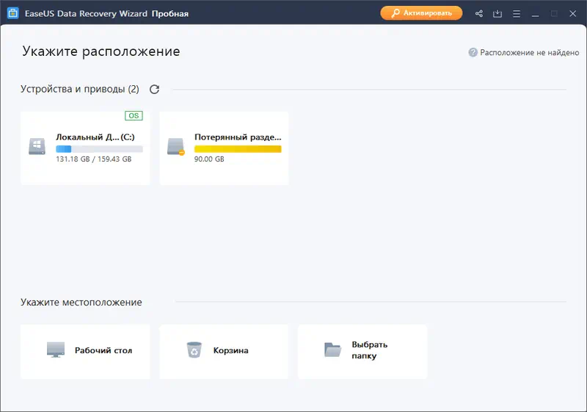Image resolution: width=587 pixels, height=412 pixels.
Task: Choose the Рабочий стол location
Action: [x=85, y=351]
